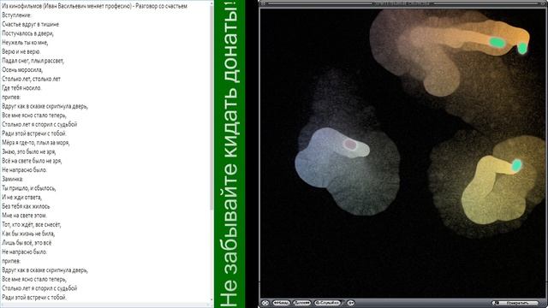Click the line 'Как бы жизнь не била,'

28,234
